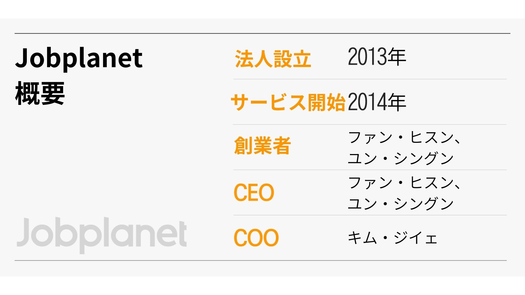This screenshot has width=525, height=295.
Task: Click the founder names next to 創業者
Action: pyautogui.click(x=404, y=147)
